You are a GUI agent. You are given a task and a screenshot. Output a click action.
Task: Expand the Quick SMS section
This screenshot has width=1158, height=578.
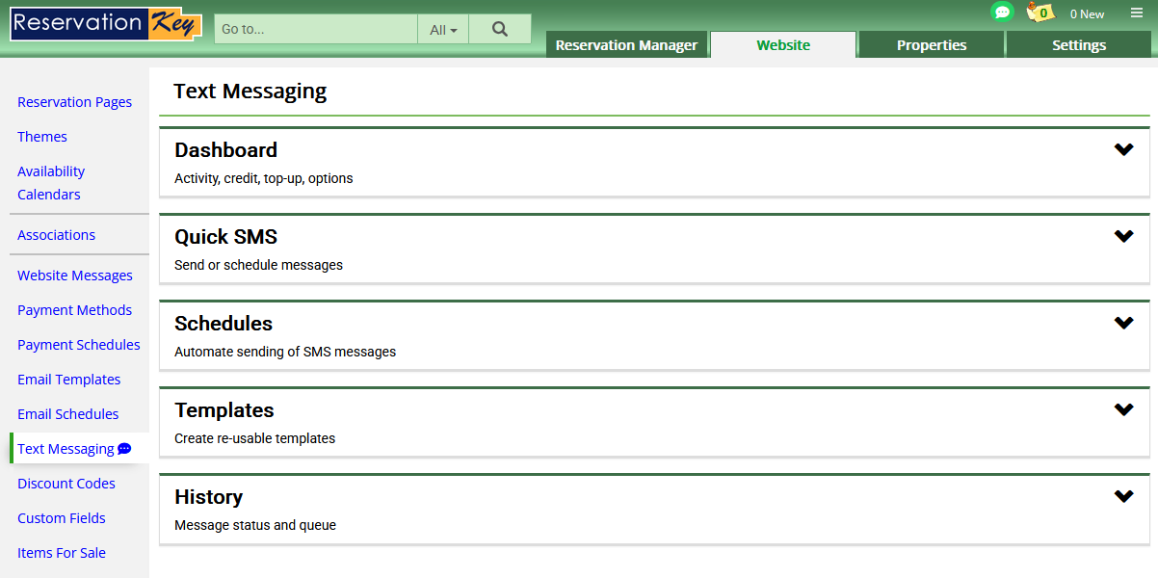point(1123,236)
